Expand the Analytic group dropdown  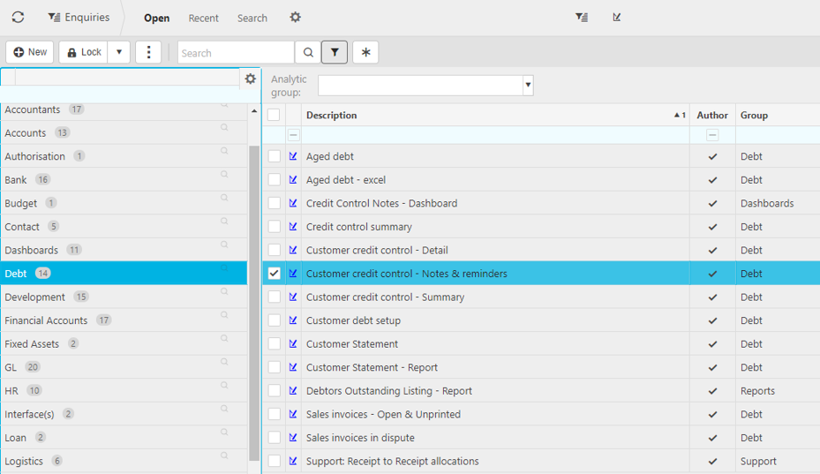pos(528,86)
